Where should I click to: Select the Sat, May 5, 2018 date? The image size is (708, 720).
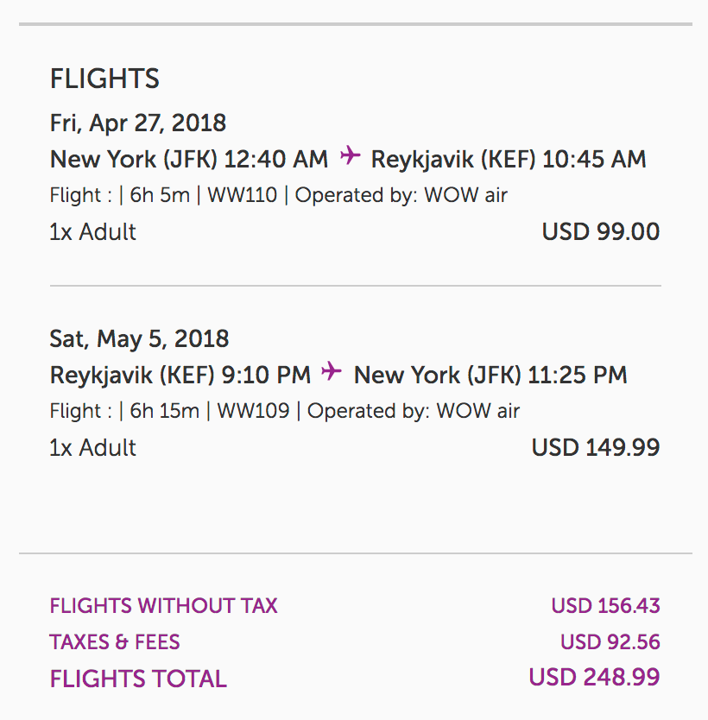coord(139,338)
